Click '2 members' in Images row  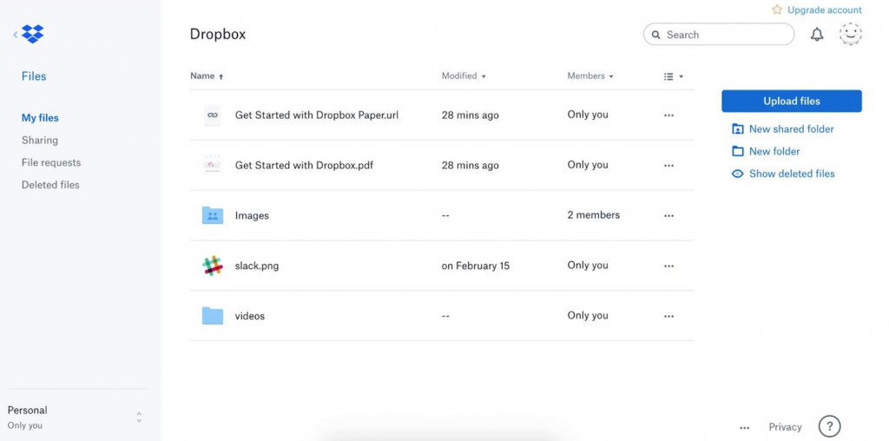(x=594, y=215)
